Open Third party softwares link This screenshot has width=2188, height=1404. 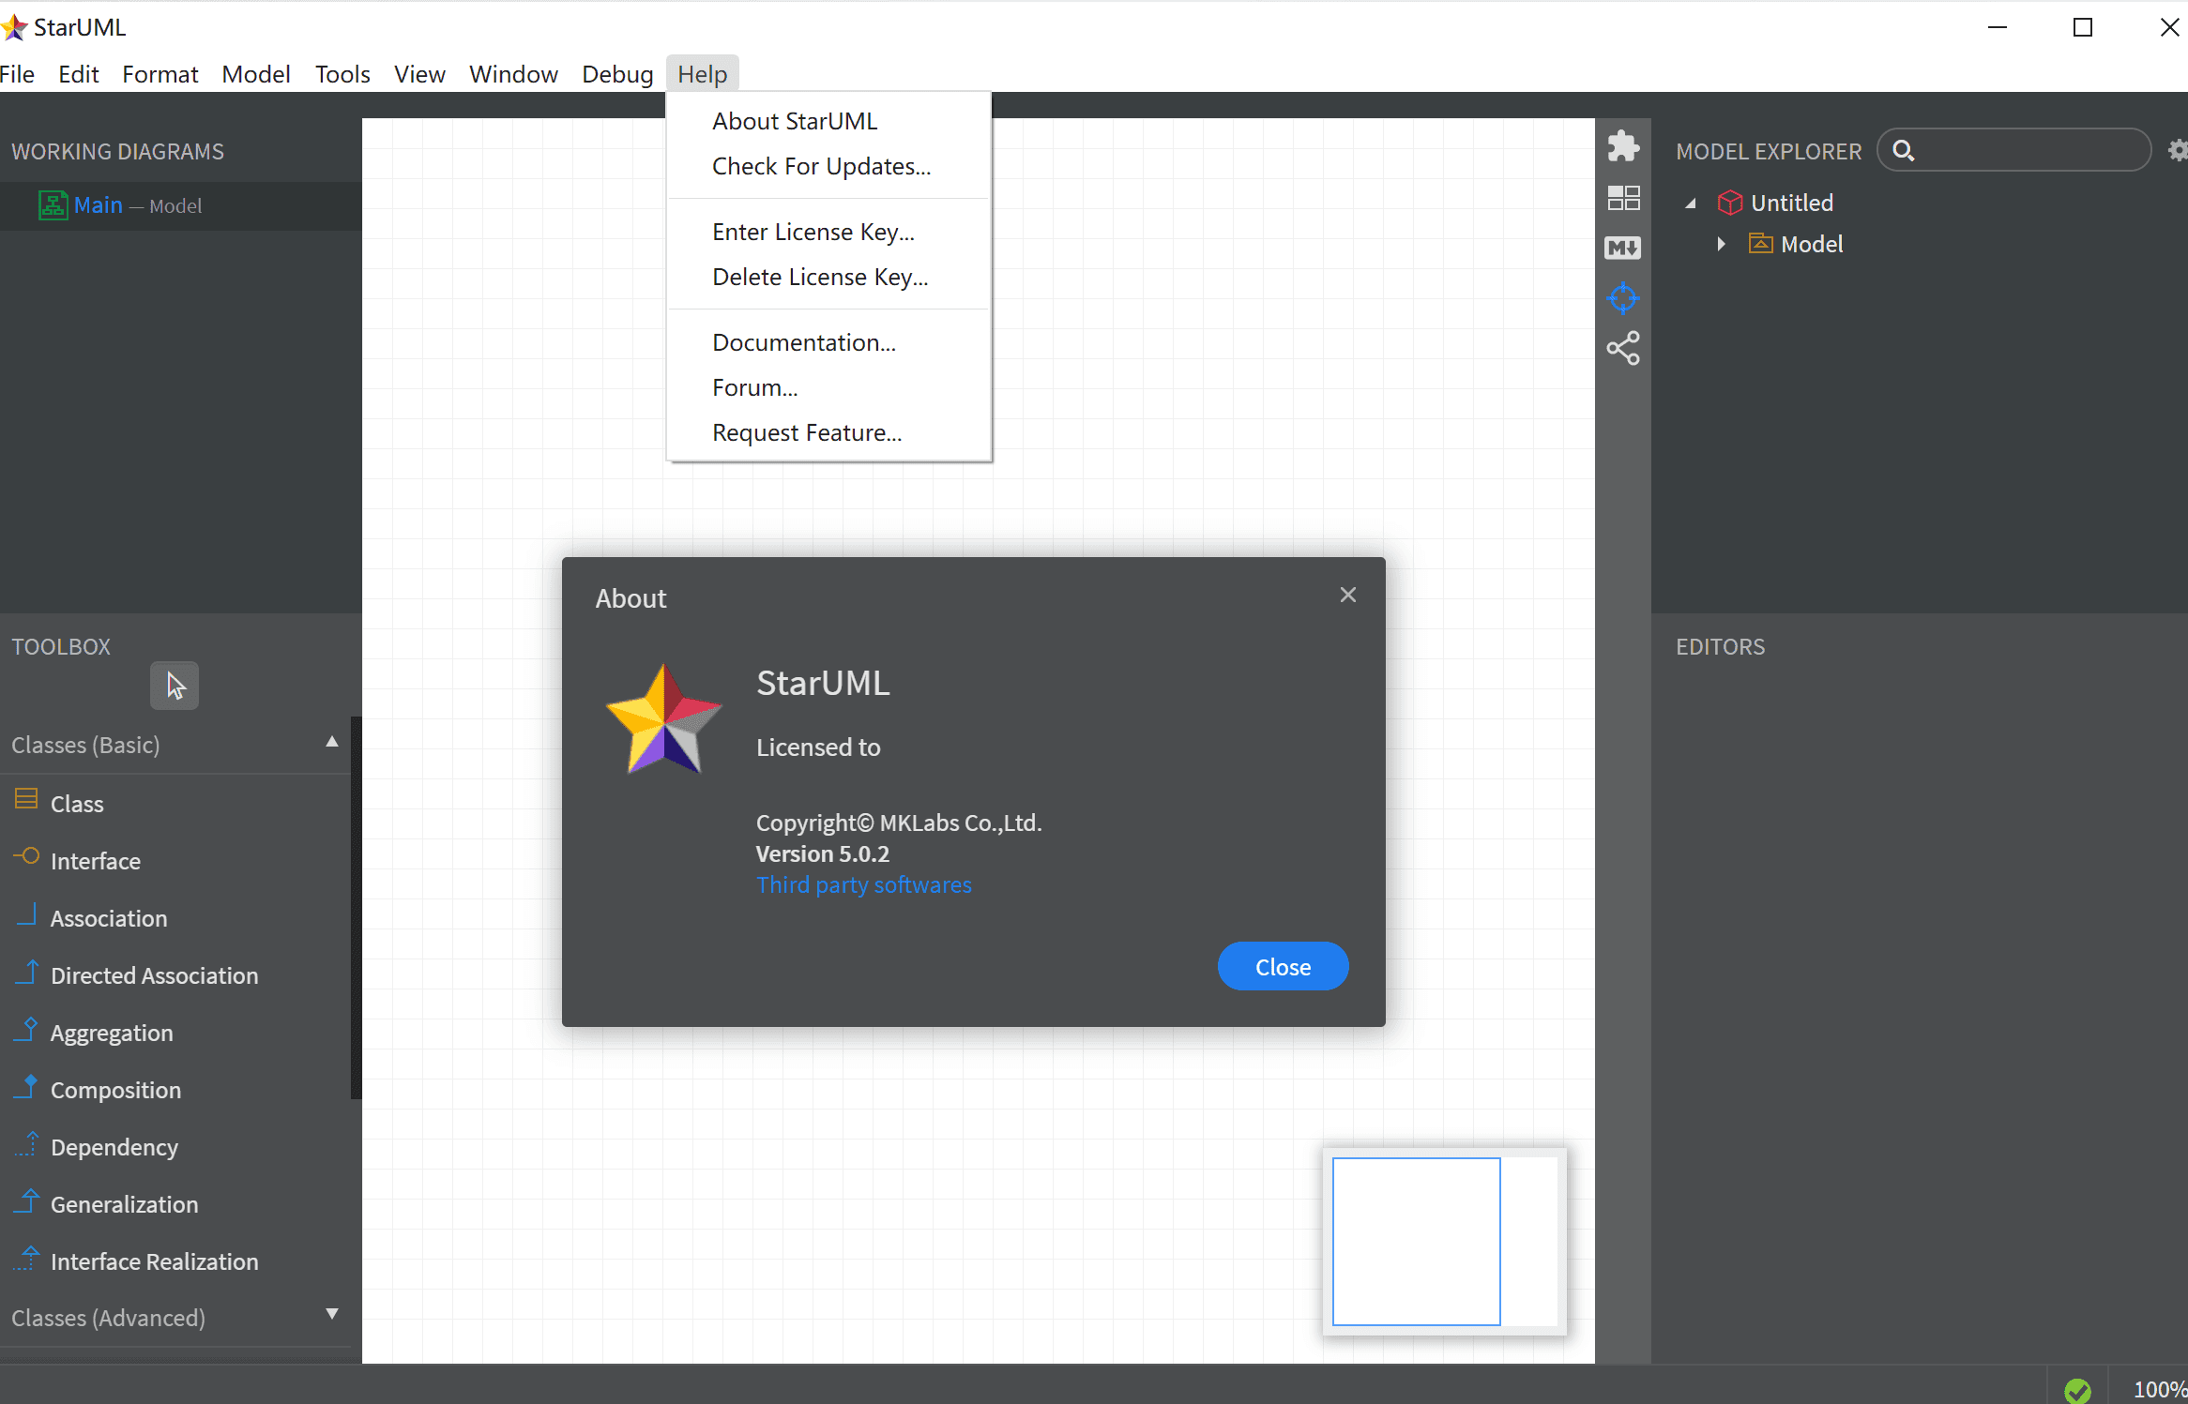[864, 884]
